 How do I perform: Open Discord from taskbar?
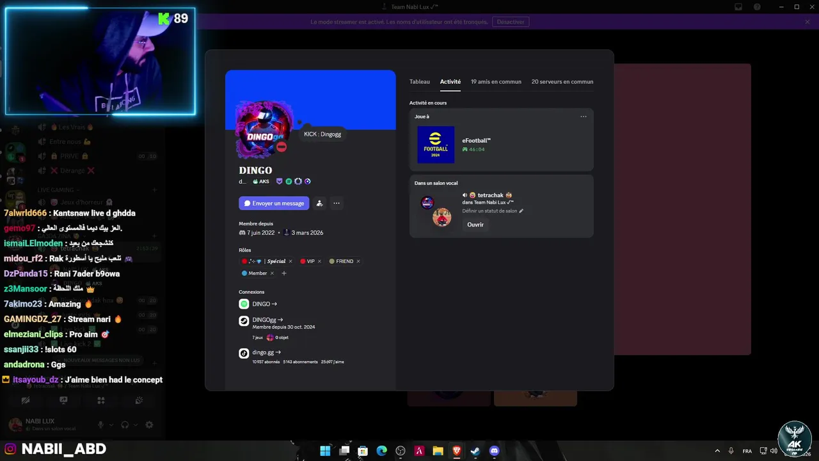tap(494, 451)
